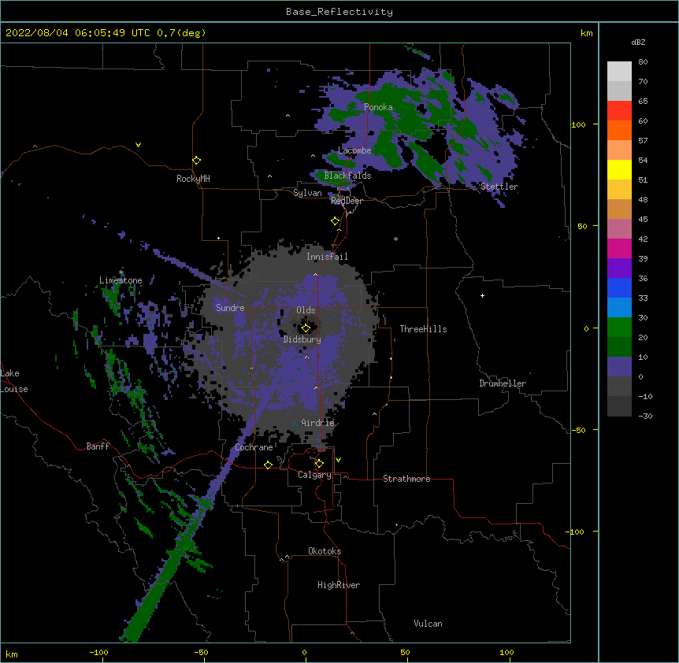Viewport: 679px width, 663px height.
Task: Select the light blue 30-33 dBZ swatch
Action: (x=619, y=307)
